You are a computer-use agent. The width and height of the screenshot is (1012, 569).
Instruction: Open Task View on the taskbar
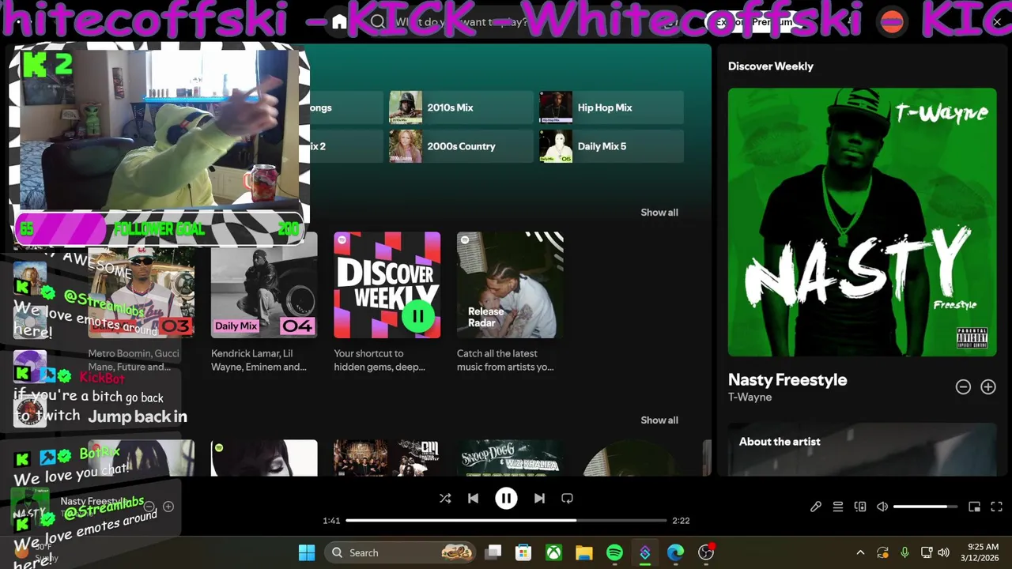pyautogui.click(x=493, y=552)
